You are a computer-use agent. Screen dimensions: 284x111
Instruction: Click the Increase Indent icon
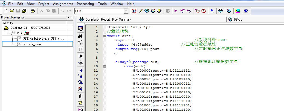(80, 56)
